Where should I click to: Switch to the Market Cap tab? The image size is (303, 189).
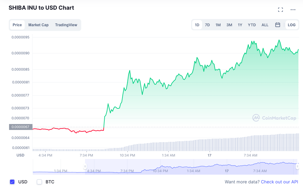(38, 25)
